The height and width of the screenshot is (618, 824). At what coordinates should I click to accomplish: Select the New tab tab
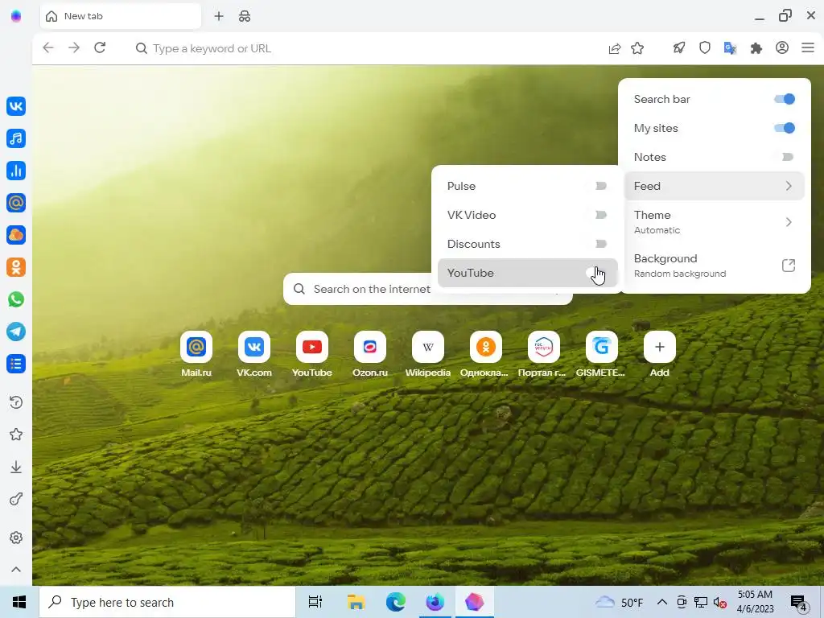coord(121,16)
